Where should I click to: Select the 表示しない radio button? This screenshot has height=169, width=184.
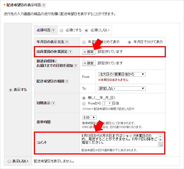(x=9, y=161)
